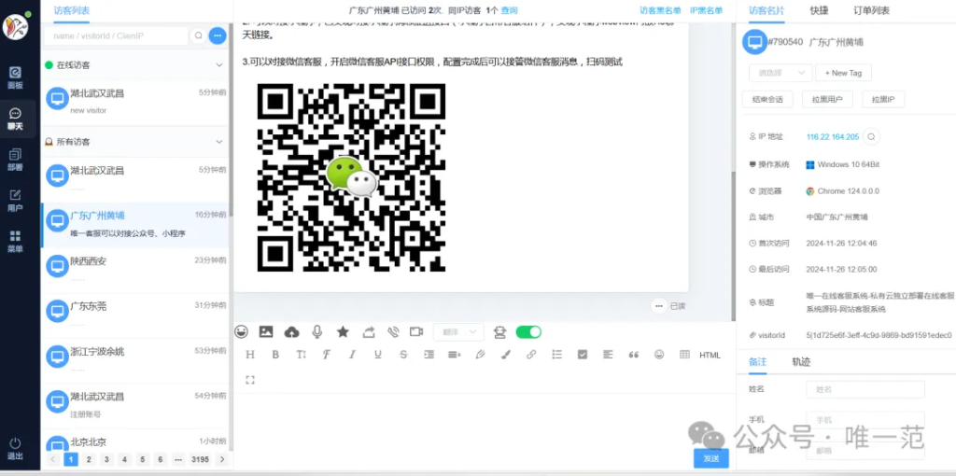Click the next page arrow in pagination
Image resolution: width=956 pixels, height=476 pixels.
(222, 459)
